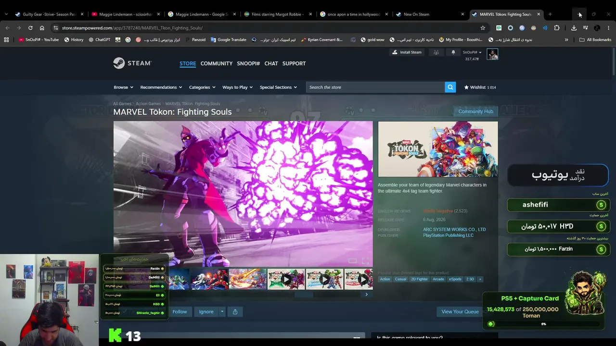This screenshot has height=346, width=616.
Task: Follow this game
Action: pyautogui.click(x=180, y=311)
